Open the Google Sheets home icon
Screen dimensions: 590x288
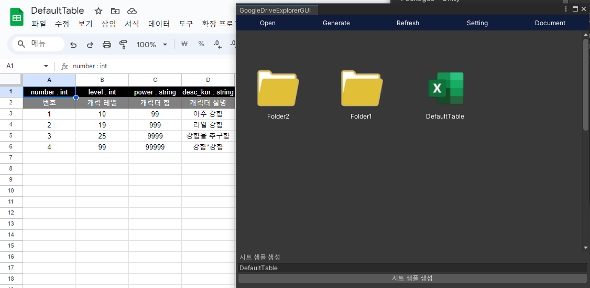[x=17, y=17]
